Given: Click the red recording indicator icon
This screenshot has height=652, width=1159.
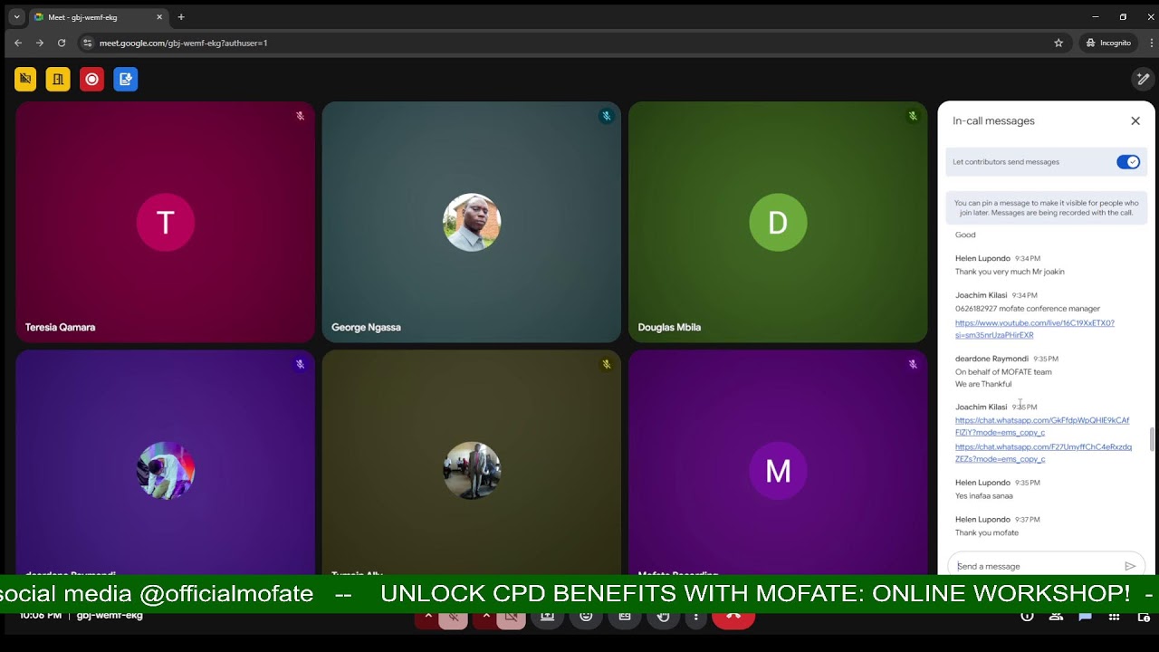Looking at the screenshot, I should pos(91,80).
